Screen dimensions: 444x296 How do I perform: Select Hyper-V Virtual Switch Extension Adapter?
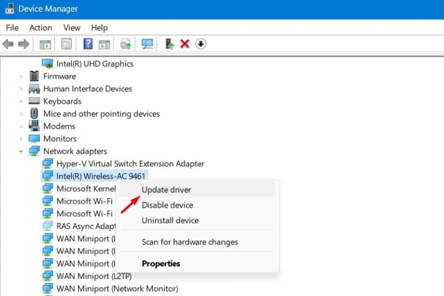coord(130,164)
